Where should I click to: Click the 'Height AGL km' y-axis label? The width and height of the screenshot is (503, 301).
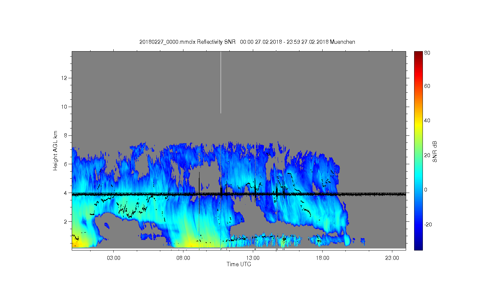(x=55, y=150)
